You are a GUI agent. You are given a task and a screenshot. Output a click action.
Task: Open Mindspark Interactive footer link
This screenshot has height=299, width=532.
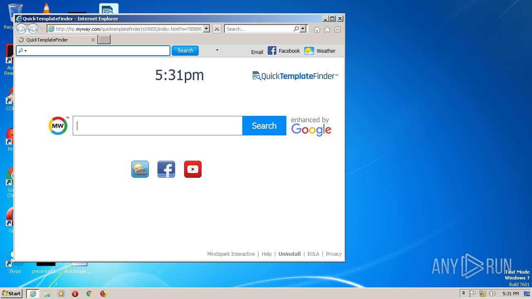click(x=231, y=254)
